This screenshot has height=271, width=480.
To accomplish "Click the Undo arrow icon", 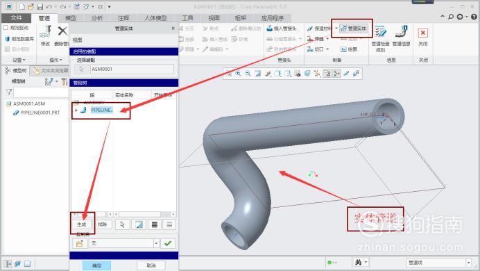I will pos(49,6).
